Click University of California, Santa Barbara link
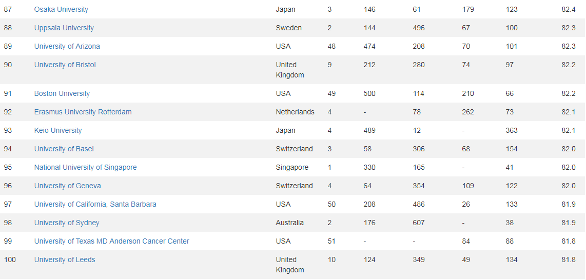Screen dimensions: 586x280 coord(95,204)
